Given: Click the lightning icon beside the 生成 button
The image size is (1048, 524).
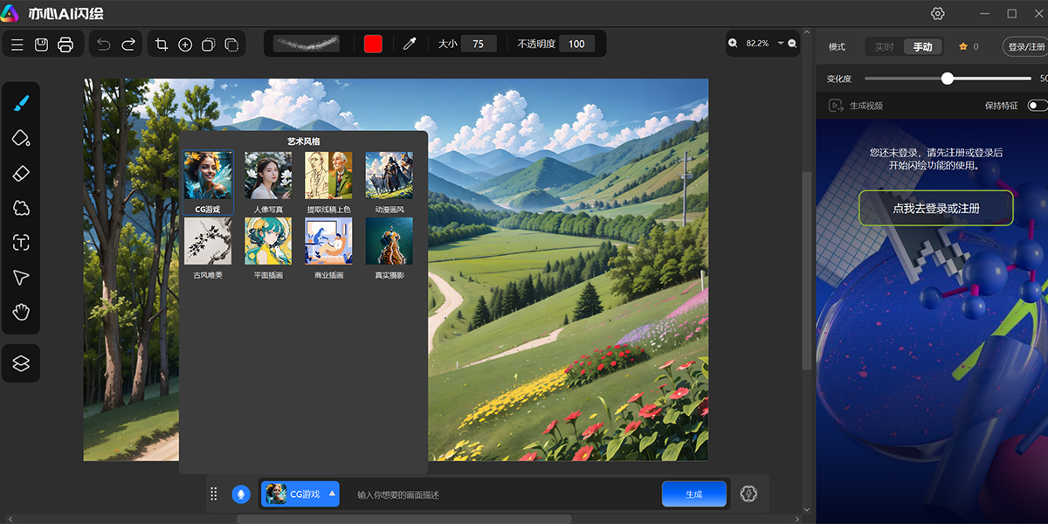Looking at the screenshot, I should [x=748, y=493].
